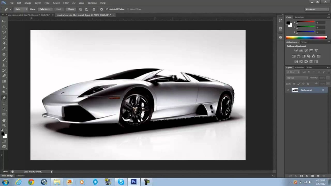Click the foreground color swatch in Color panel
331x186 pixels.
(x=288, y=23)
